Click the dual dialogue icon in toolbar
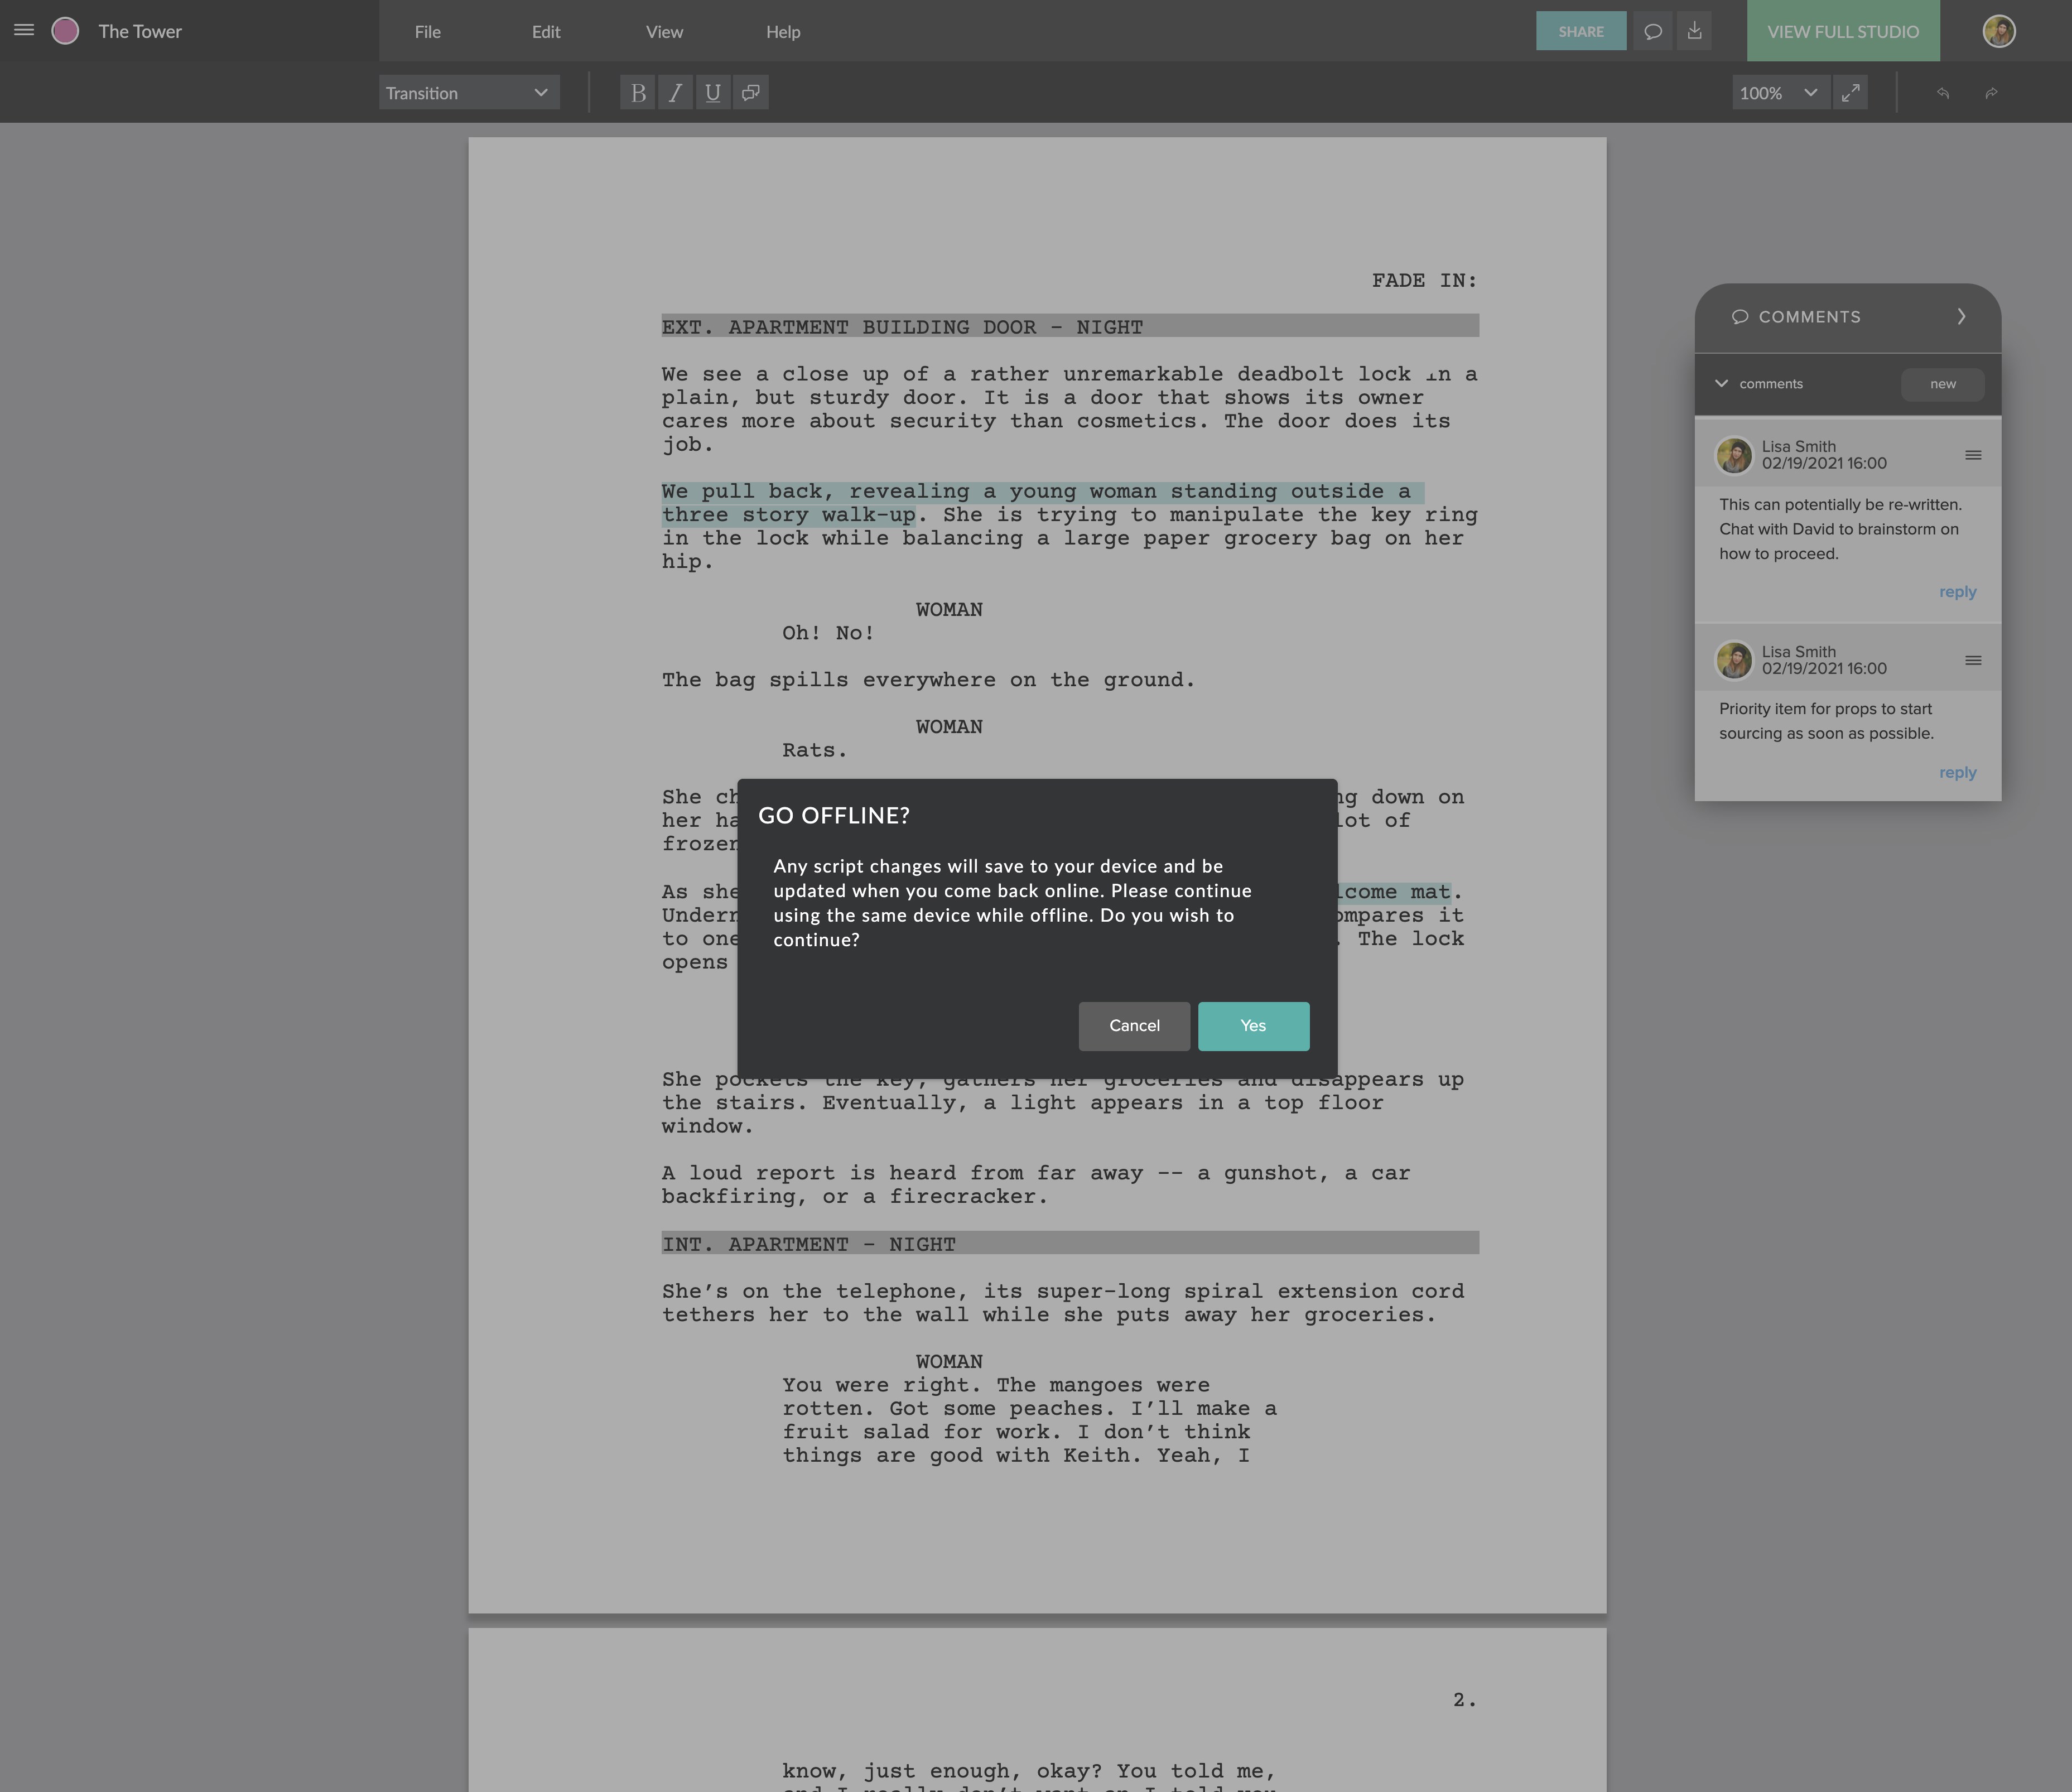2072x1792 pixels. 750,93
